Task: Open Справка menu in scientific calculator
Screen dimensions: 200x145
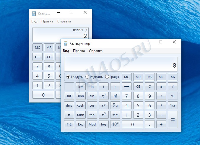Action: coord(96,51)
